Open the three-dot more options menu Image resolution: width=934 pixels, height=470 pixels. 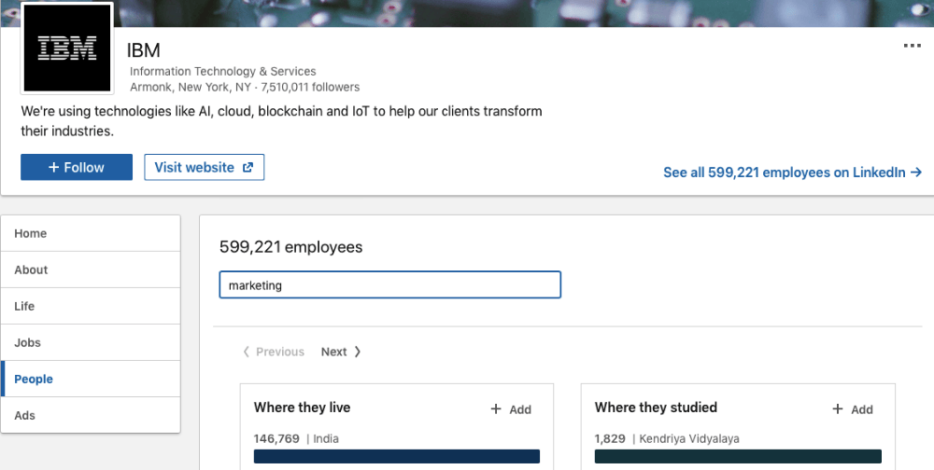912,47
